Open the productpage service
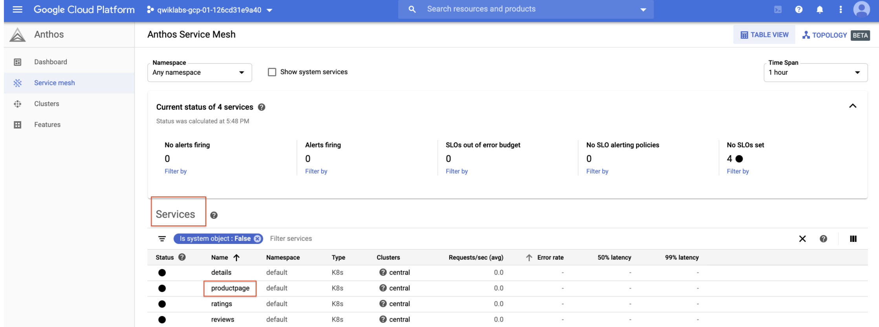This screenshot has height=327, width=879. [x=230, y=288]
